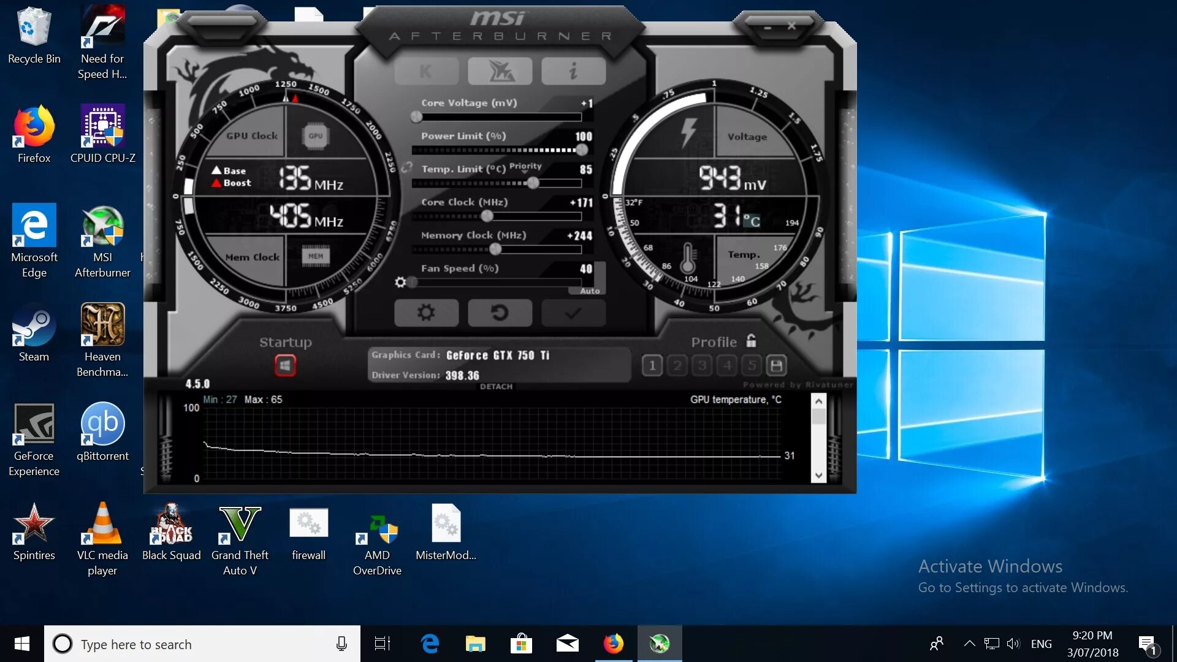Select profile slot 5

tap(752, 366)
